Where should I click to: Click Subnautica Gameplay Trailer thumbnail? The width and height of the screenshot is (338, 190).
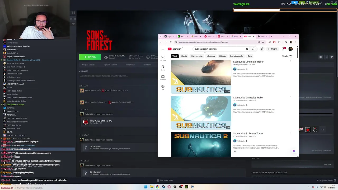click(201, 113)
